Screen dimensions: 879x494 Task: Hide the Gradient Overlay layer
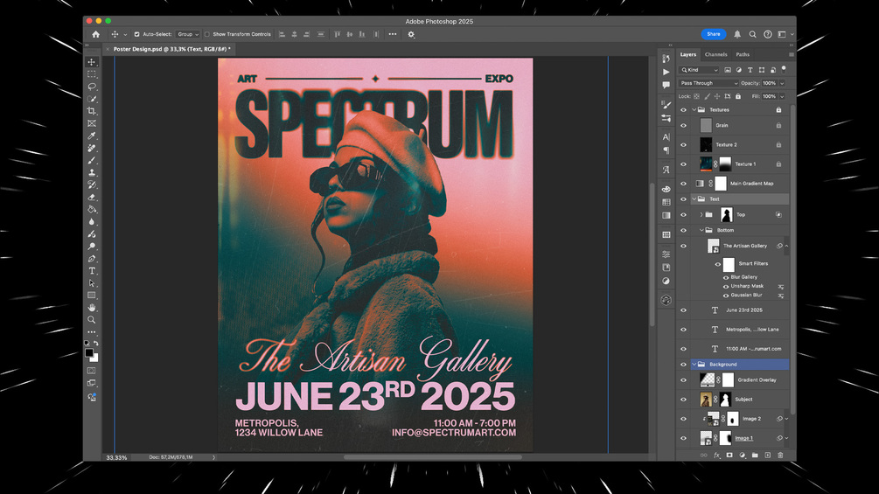point(683,379)
